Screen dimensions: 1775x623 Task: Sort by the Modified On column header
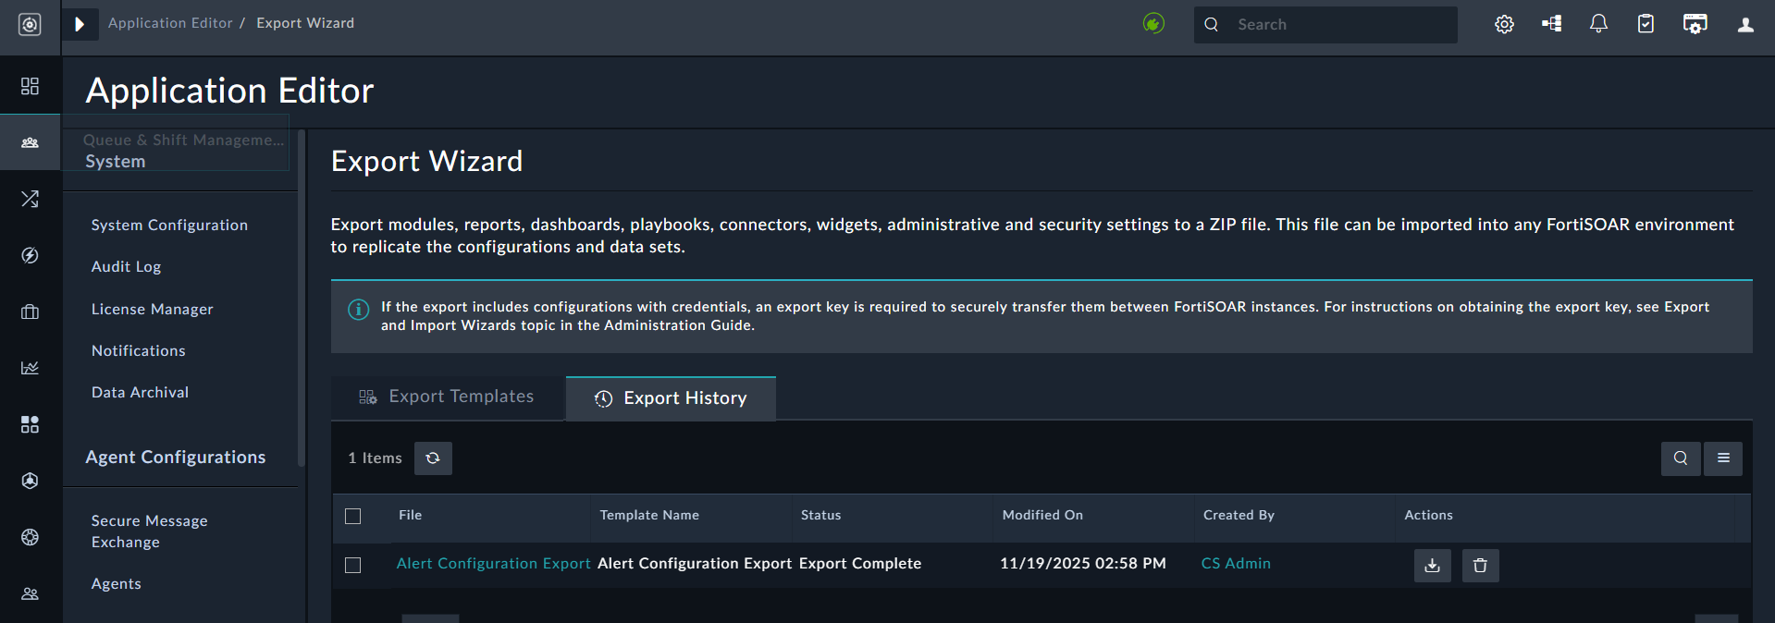point(1042,516)
